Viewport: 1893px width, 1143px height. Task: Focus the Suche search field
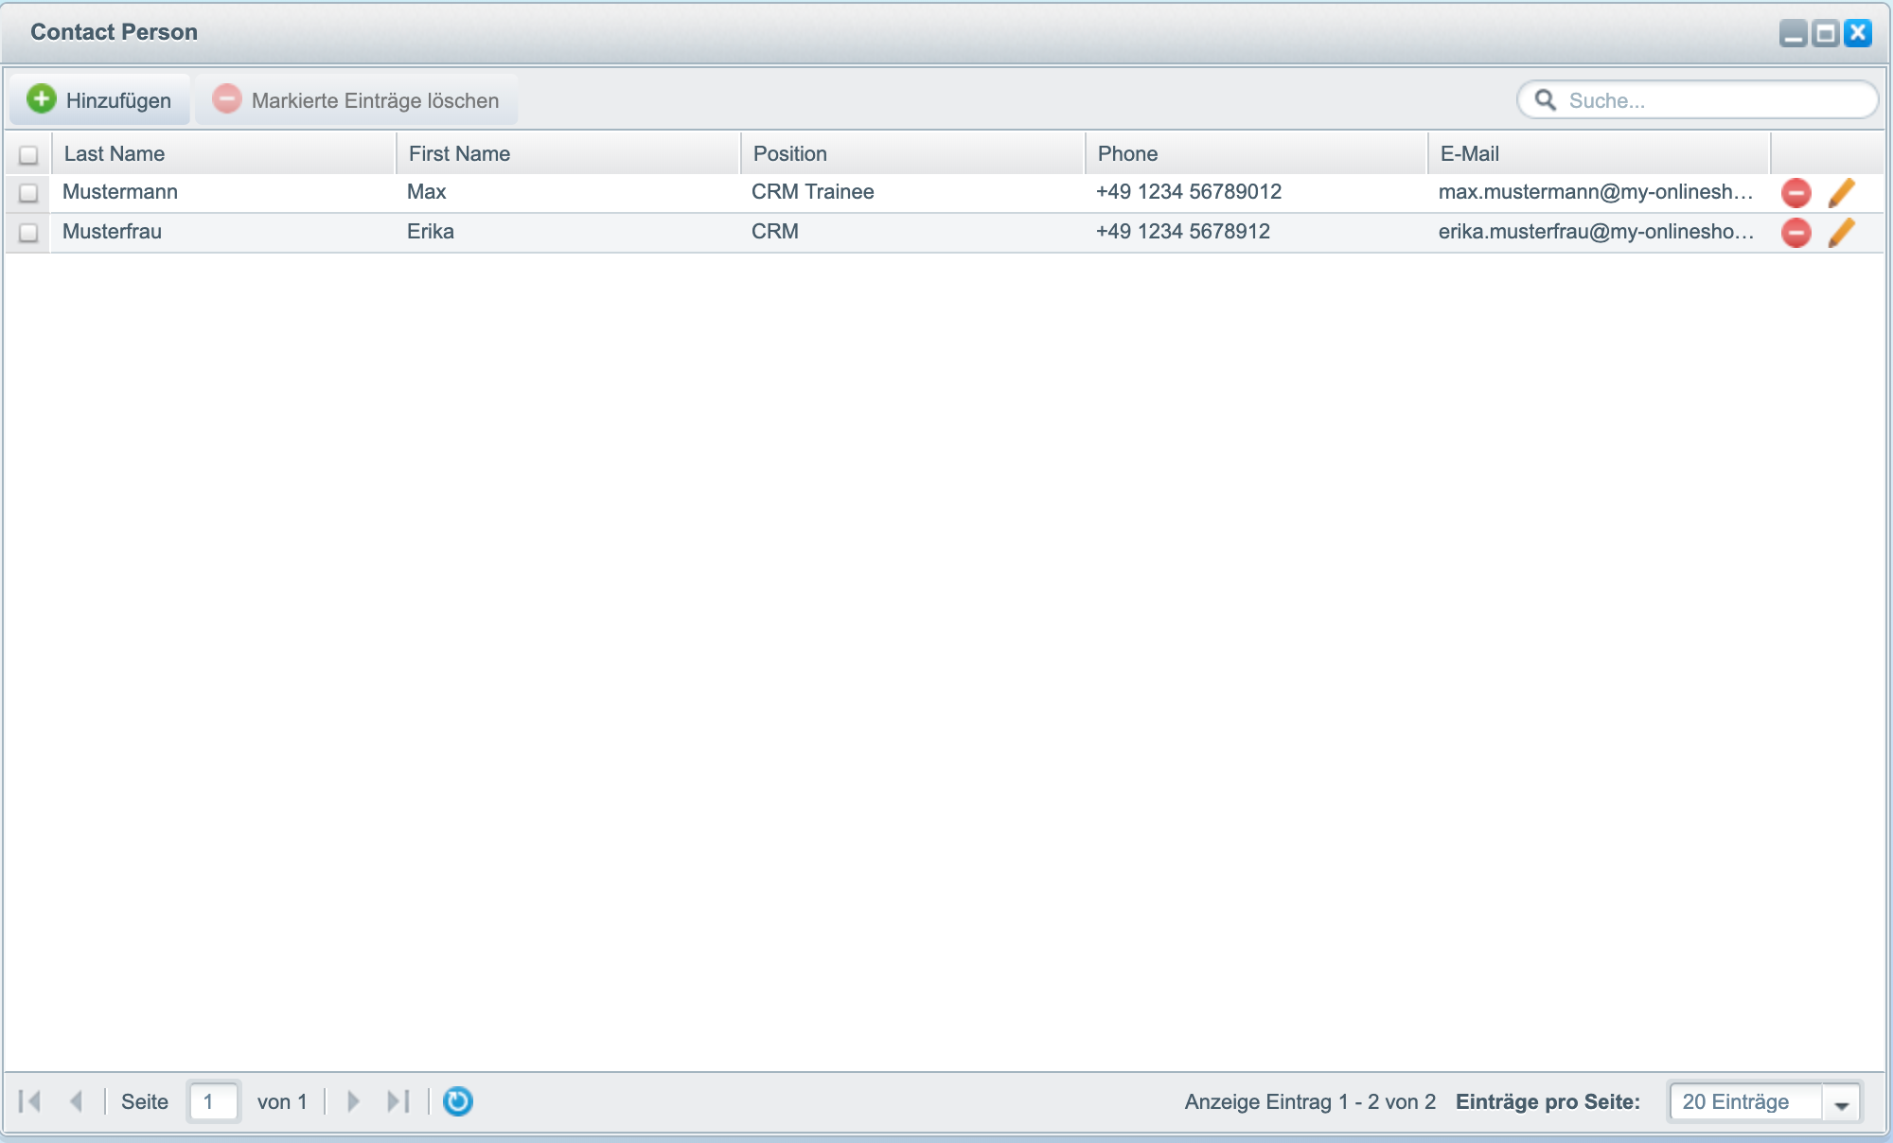(x=1698, y=100)
